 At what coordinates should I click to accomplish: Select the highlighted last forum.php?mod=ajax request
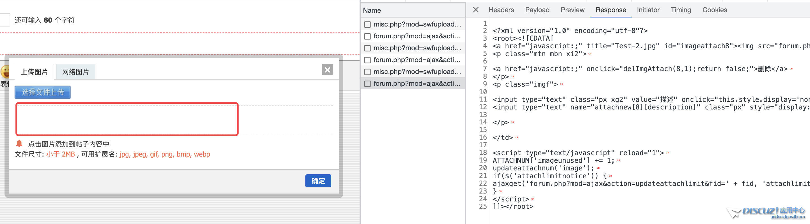[413, 84]
